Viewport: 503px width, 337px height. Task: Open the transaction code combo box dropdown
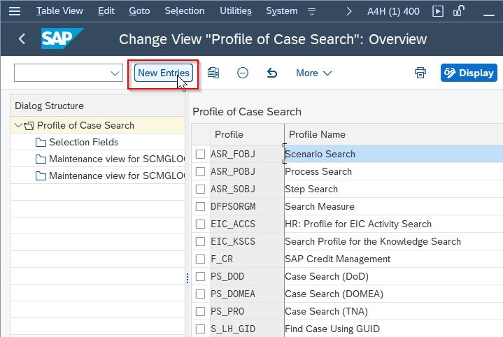pos(115,73)
